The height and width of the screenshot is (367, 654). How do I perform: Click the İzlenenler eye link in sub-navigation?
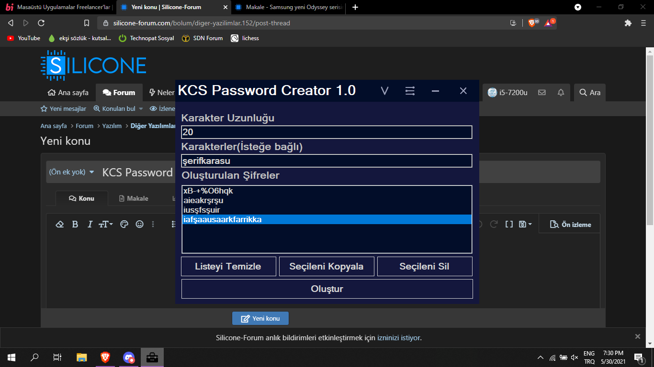162,108
